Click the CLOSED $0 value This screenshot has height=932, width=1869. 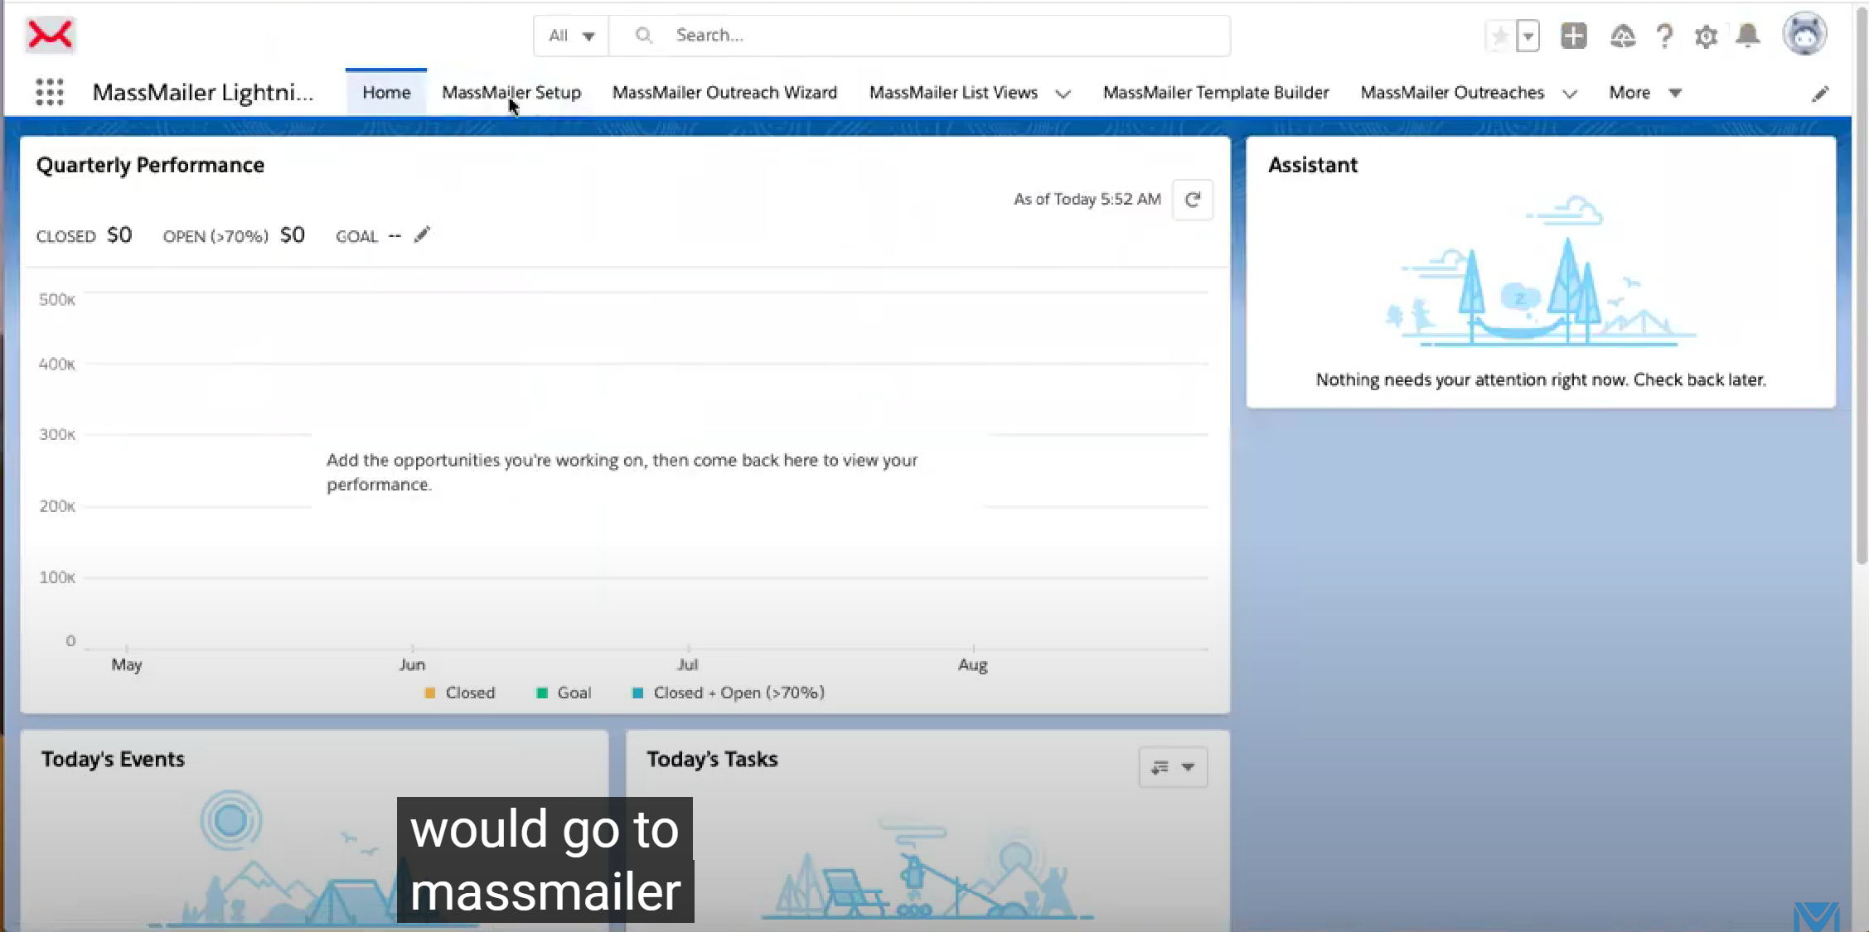[119, 235]
